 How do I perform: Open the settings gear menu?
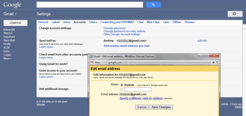tap(235, 14)
